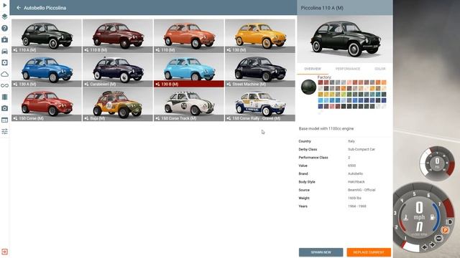The image size is (460, 258).
Task: Select the yellow 130 (M) car
Action: pyautogui.click(x=260, y=36)
